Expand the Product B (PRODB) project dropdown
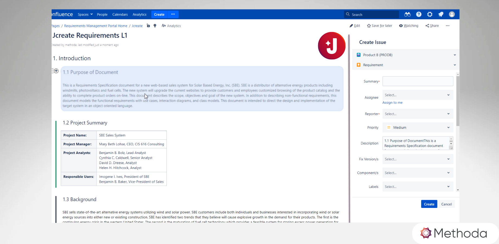The width and height of the screenshot is (499, 244). [406, 55]
